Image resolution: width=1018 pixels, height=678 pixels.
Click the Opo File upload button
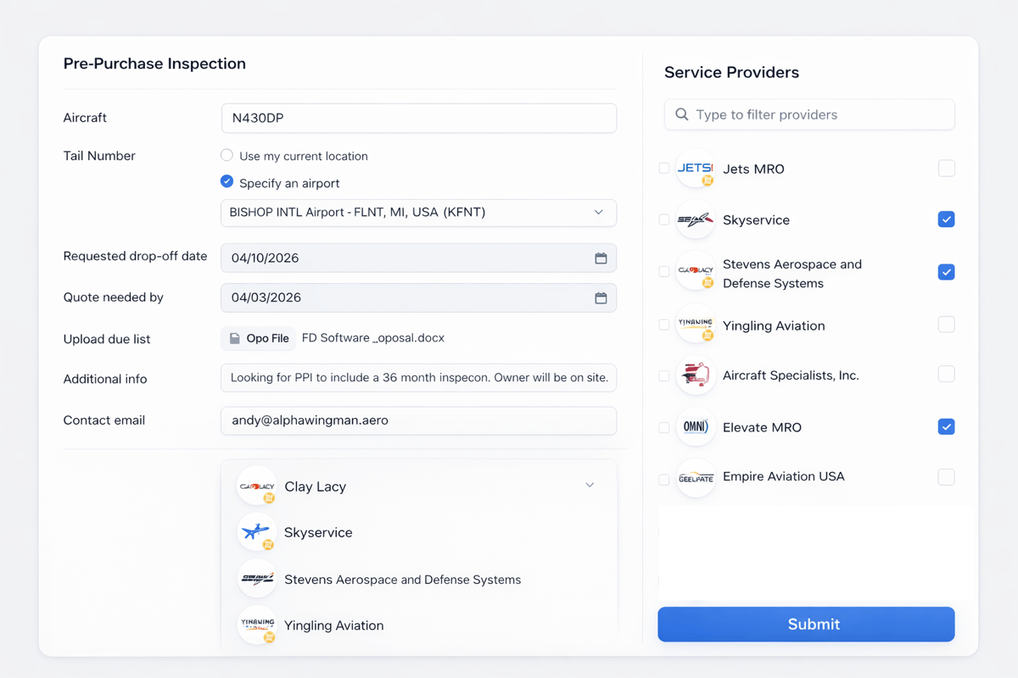(258, 338)
